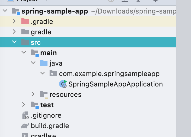Select the gradle folder name
This screenshot has height=137, width=191.
[41, 32]
